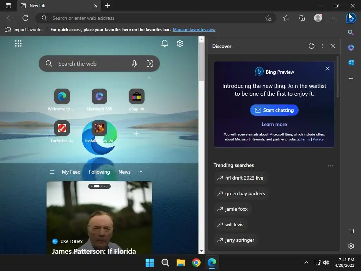Open Discover pane more options
Screen dimensions: 361x271
pos(322,46)
